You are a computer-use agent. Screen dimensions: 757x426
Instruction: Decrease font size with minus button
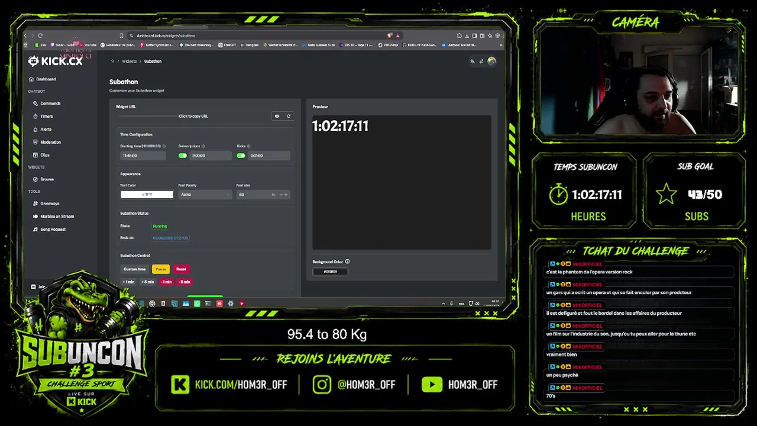(280, 195)
